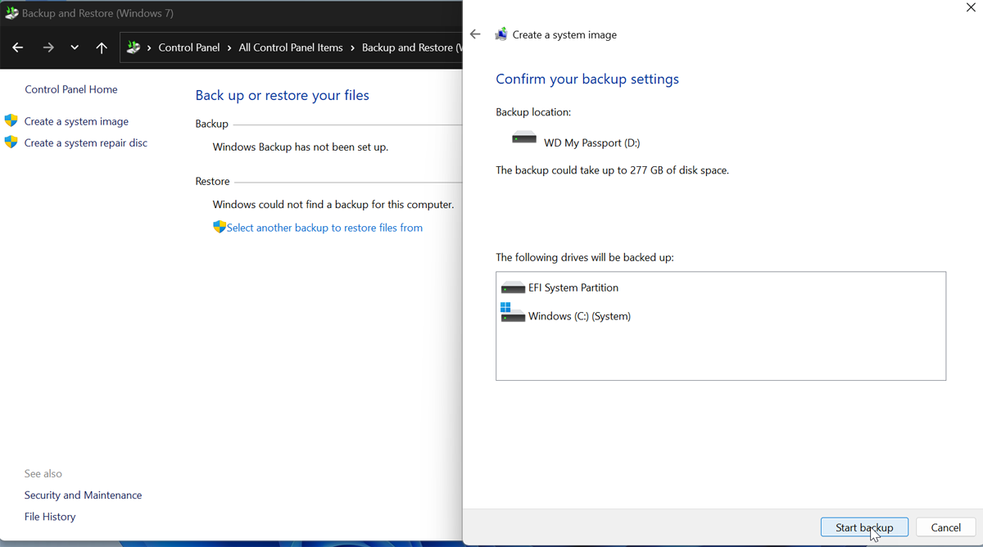Click the Create a system repair disc shield icon
This screenshot has height=547, width=983.
[x=11, y=142]
